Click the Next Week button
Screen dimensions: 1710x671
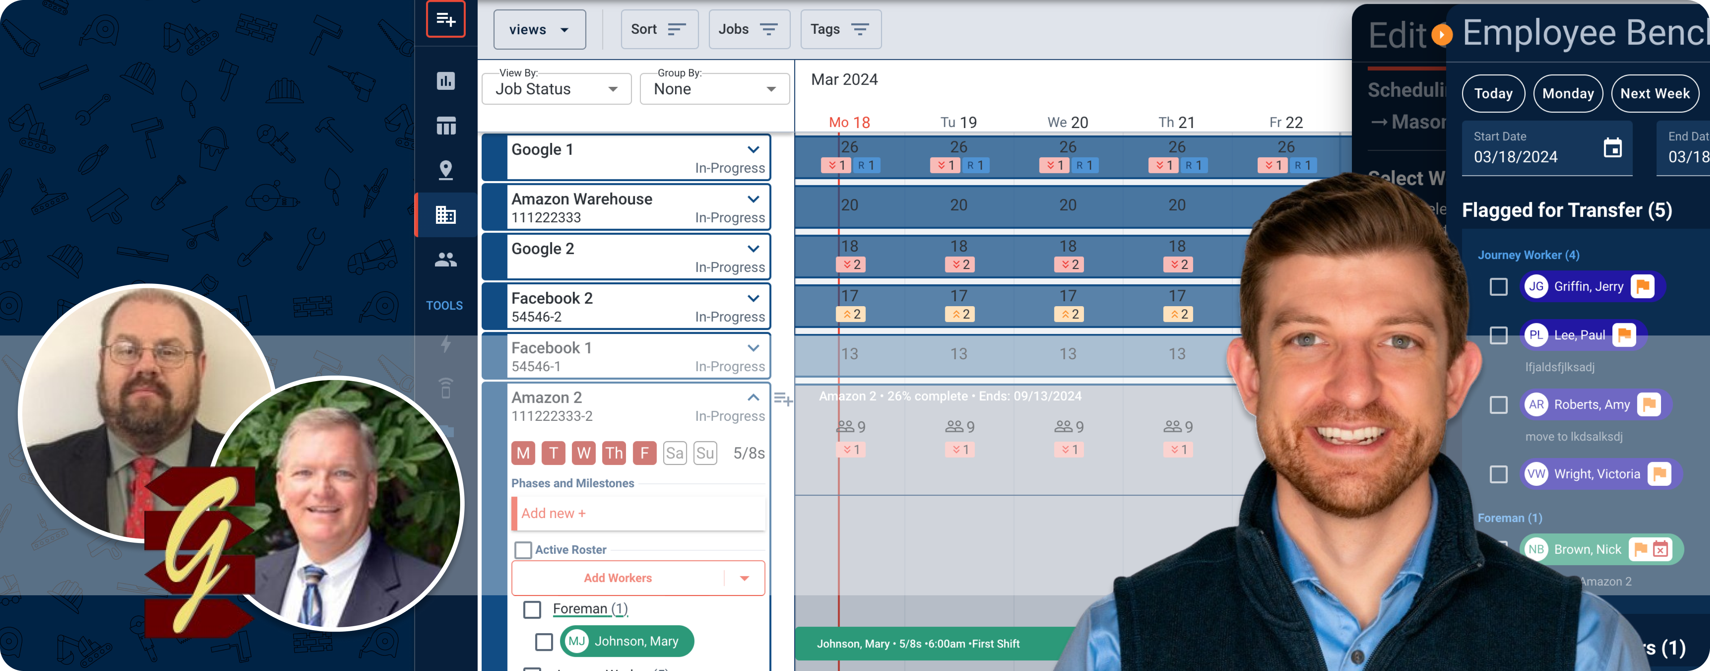1654,94
